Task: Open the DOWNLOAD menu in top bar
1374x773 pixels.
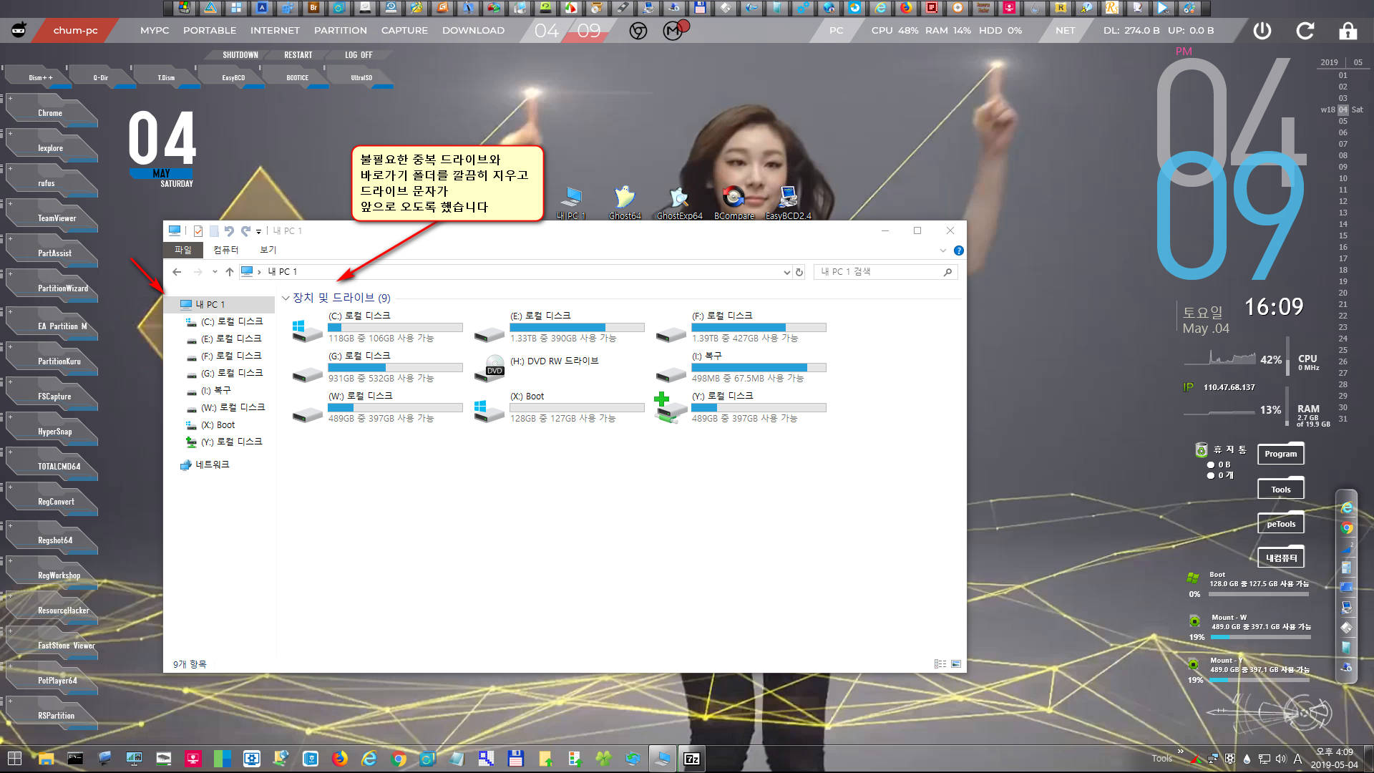Action: (x=473, y=31)
